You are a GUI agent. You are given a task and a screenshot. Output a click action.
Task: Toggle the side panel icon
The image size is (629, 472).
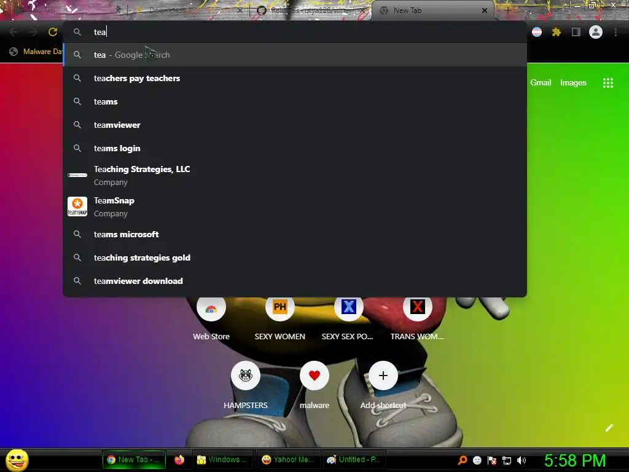pyautogui.click(x=576, y=32)
